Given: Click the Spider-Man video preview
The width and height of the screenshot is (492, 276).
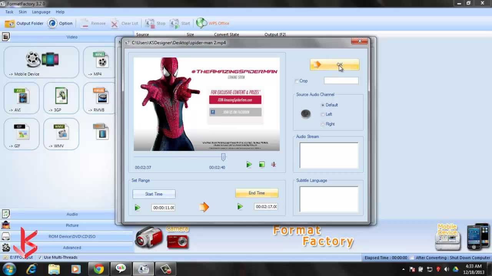Looking at the screenshot, I should pos(206,104).
